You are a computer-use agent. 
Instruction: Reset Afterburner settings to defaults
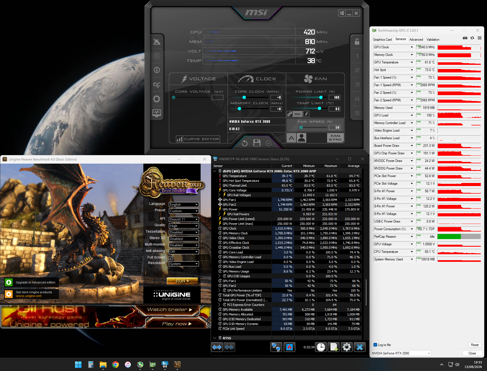coord(245,143)
